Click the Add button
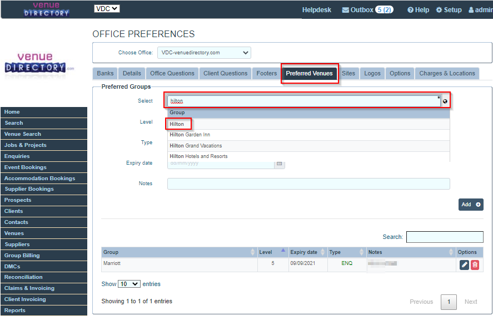Viewport: 493px width, 321px height. [471, 205]
